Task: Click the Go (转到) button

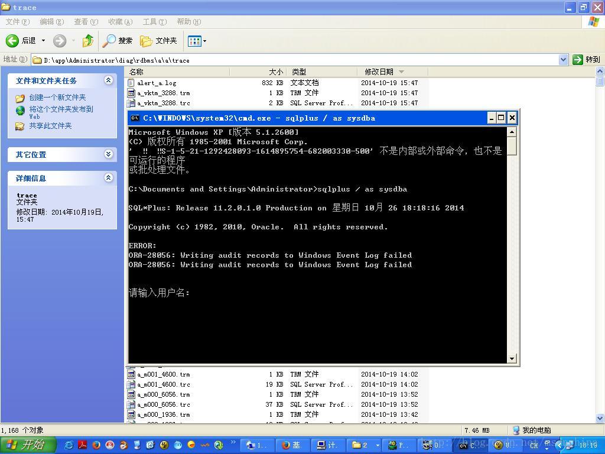Action: point(587,60)
